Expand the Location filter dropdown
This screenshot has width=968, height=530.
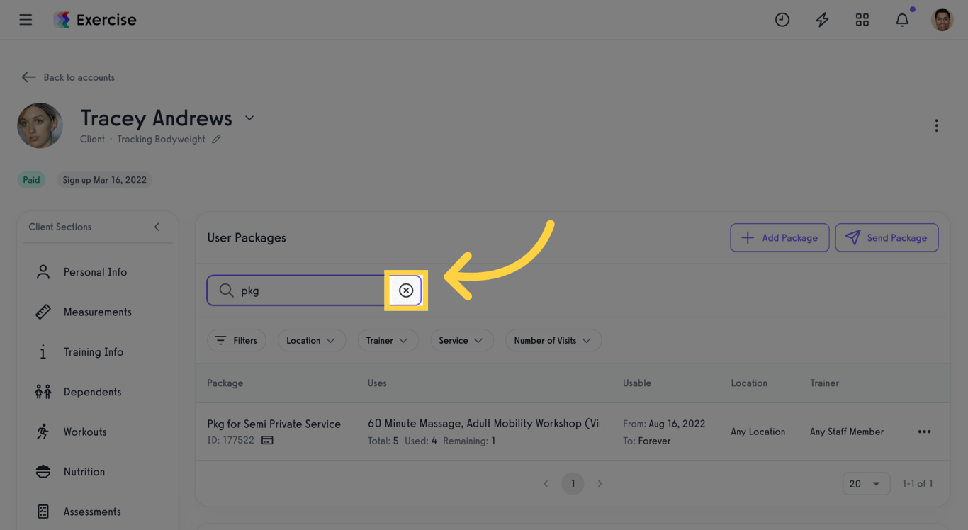(x=312, y=341)
